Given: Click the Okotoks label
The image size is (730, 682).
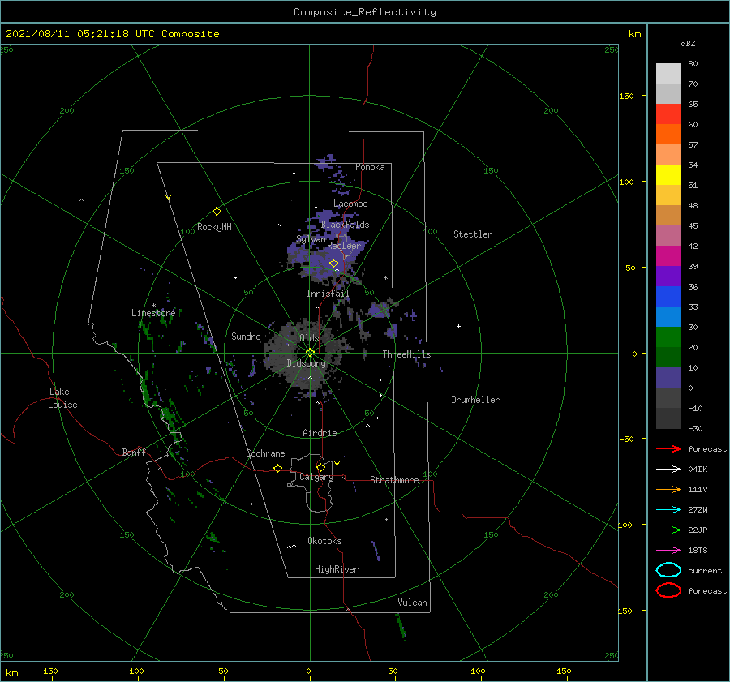Looking at the screenshot, I should pyautogui.click(x=324, y=541).
